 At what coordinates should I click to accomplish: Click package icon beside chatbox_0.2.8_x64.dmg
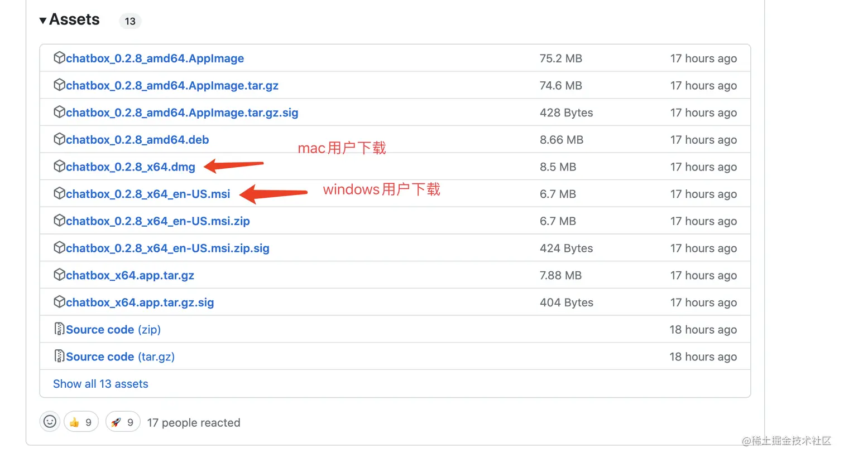(59, 166)
